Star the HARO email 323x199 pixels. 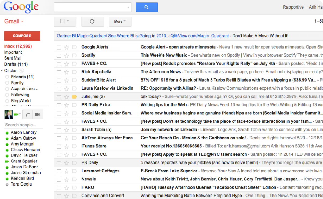(x=67, y=188)
